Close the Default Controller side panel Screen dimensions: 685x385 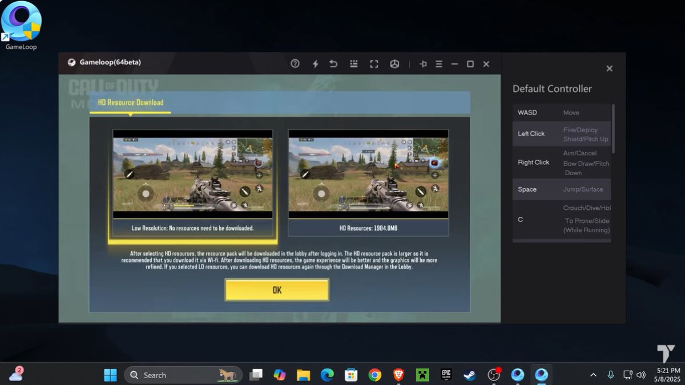click(x=609, y=68)
